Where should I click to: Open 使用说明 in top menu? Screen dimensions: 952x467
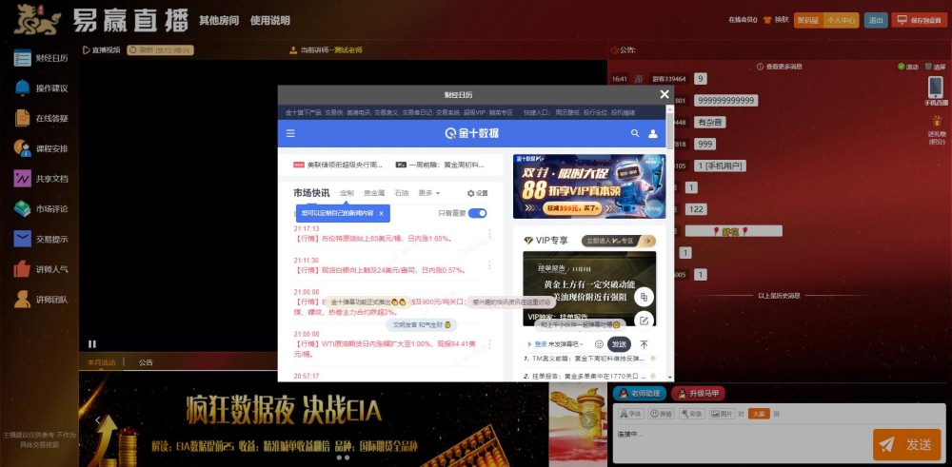coord(269,20)
